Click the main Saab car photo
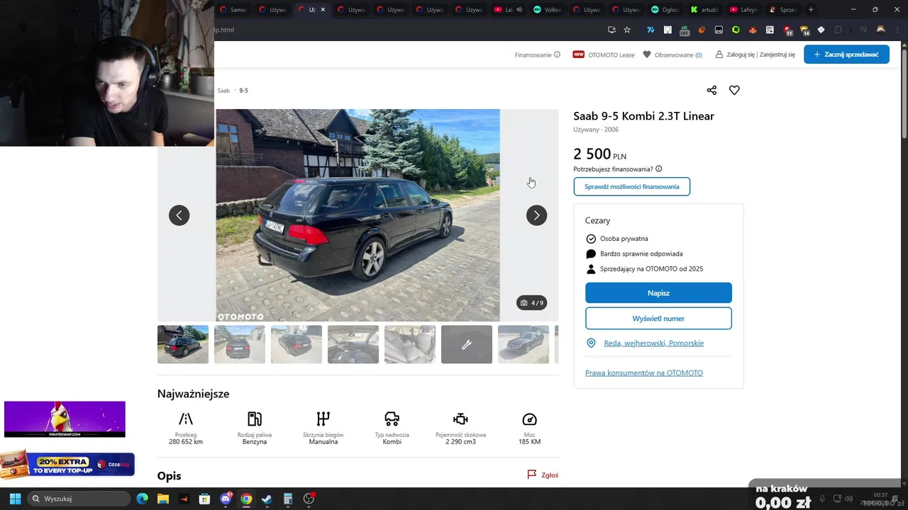The image size is (908, 510). [x=358, y=215]
